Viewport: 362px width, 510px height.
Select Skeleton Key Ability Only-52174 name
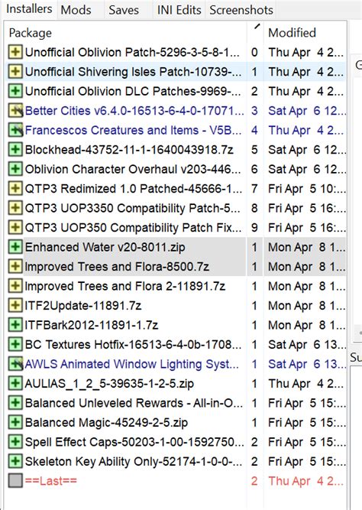tap(134, 462)
